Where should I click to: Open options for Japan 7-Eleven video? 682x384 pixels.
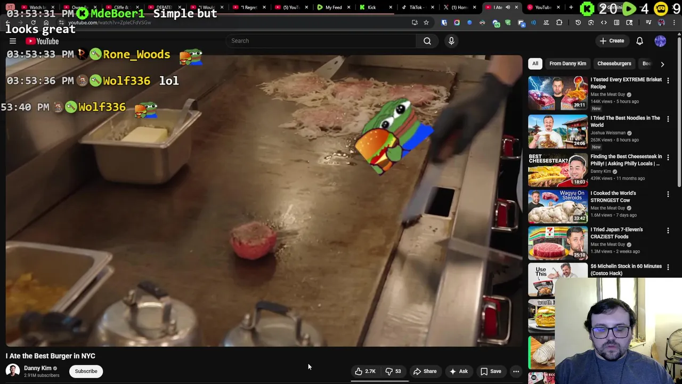tap(668, 230)
